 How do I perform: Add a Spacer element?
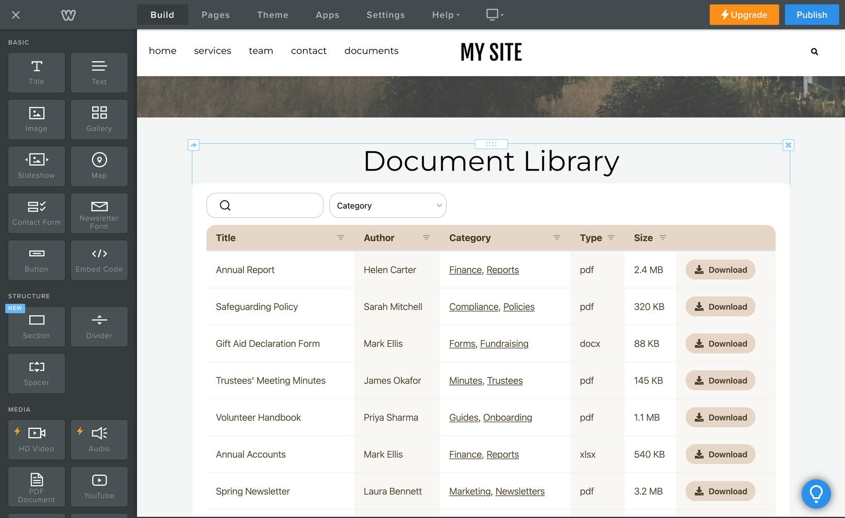tap(37, 374)
